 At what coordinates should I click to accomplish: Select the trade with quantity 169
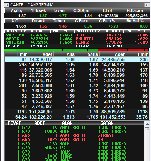73,144
